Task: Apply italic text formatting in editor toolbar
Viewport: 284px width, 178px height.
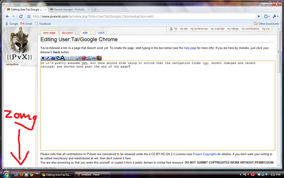Action: coord(48,58)
